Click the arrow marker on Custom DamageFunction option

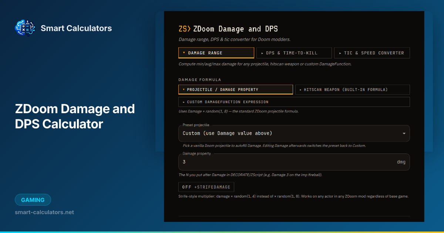pyautogui.click(x=184, y=102)
